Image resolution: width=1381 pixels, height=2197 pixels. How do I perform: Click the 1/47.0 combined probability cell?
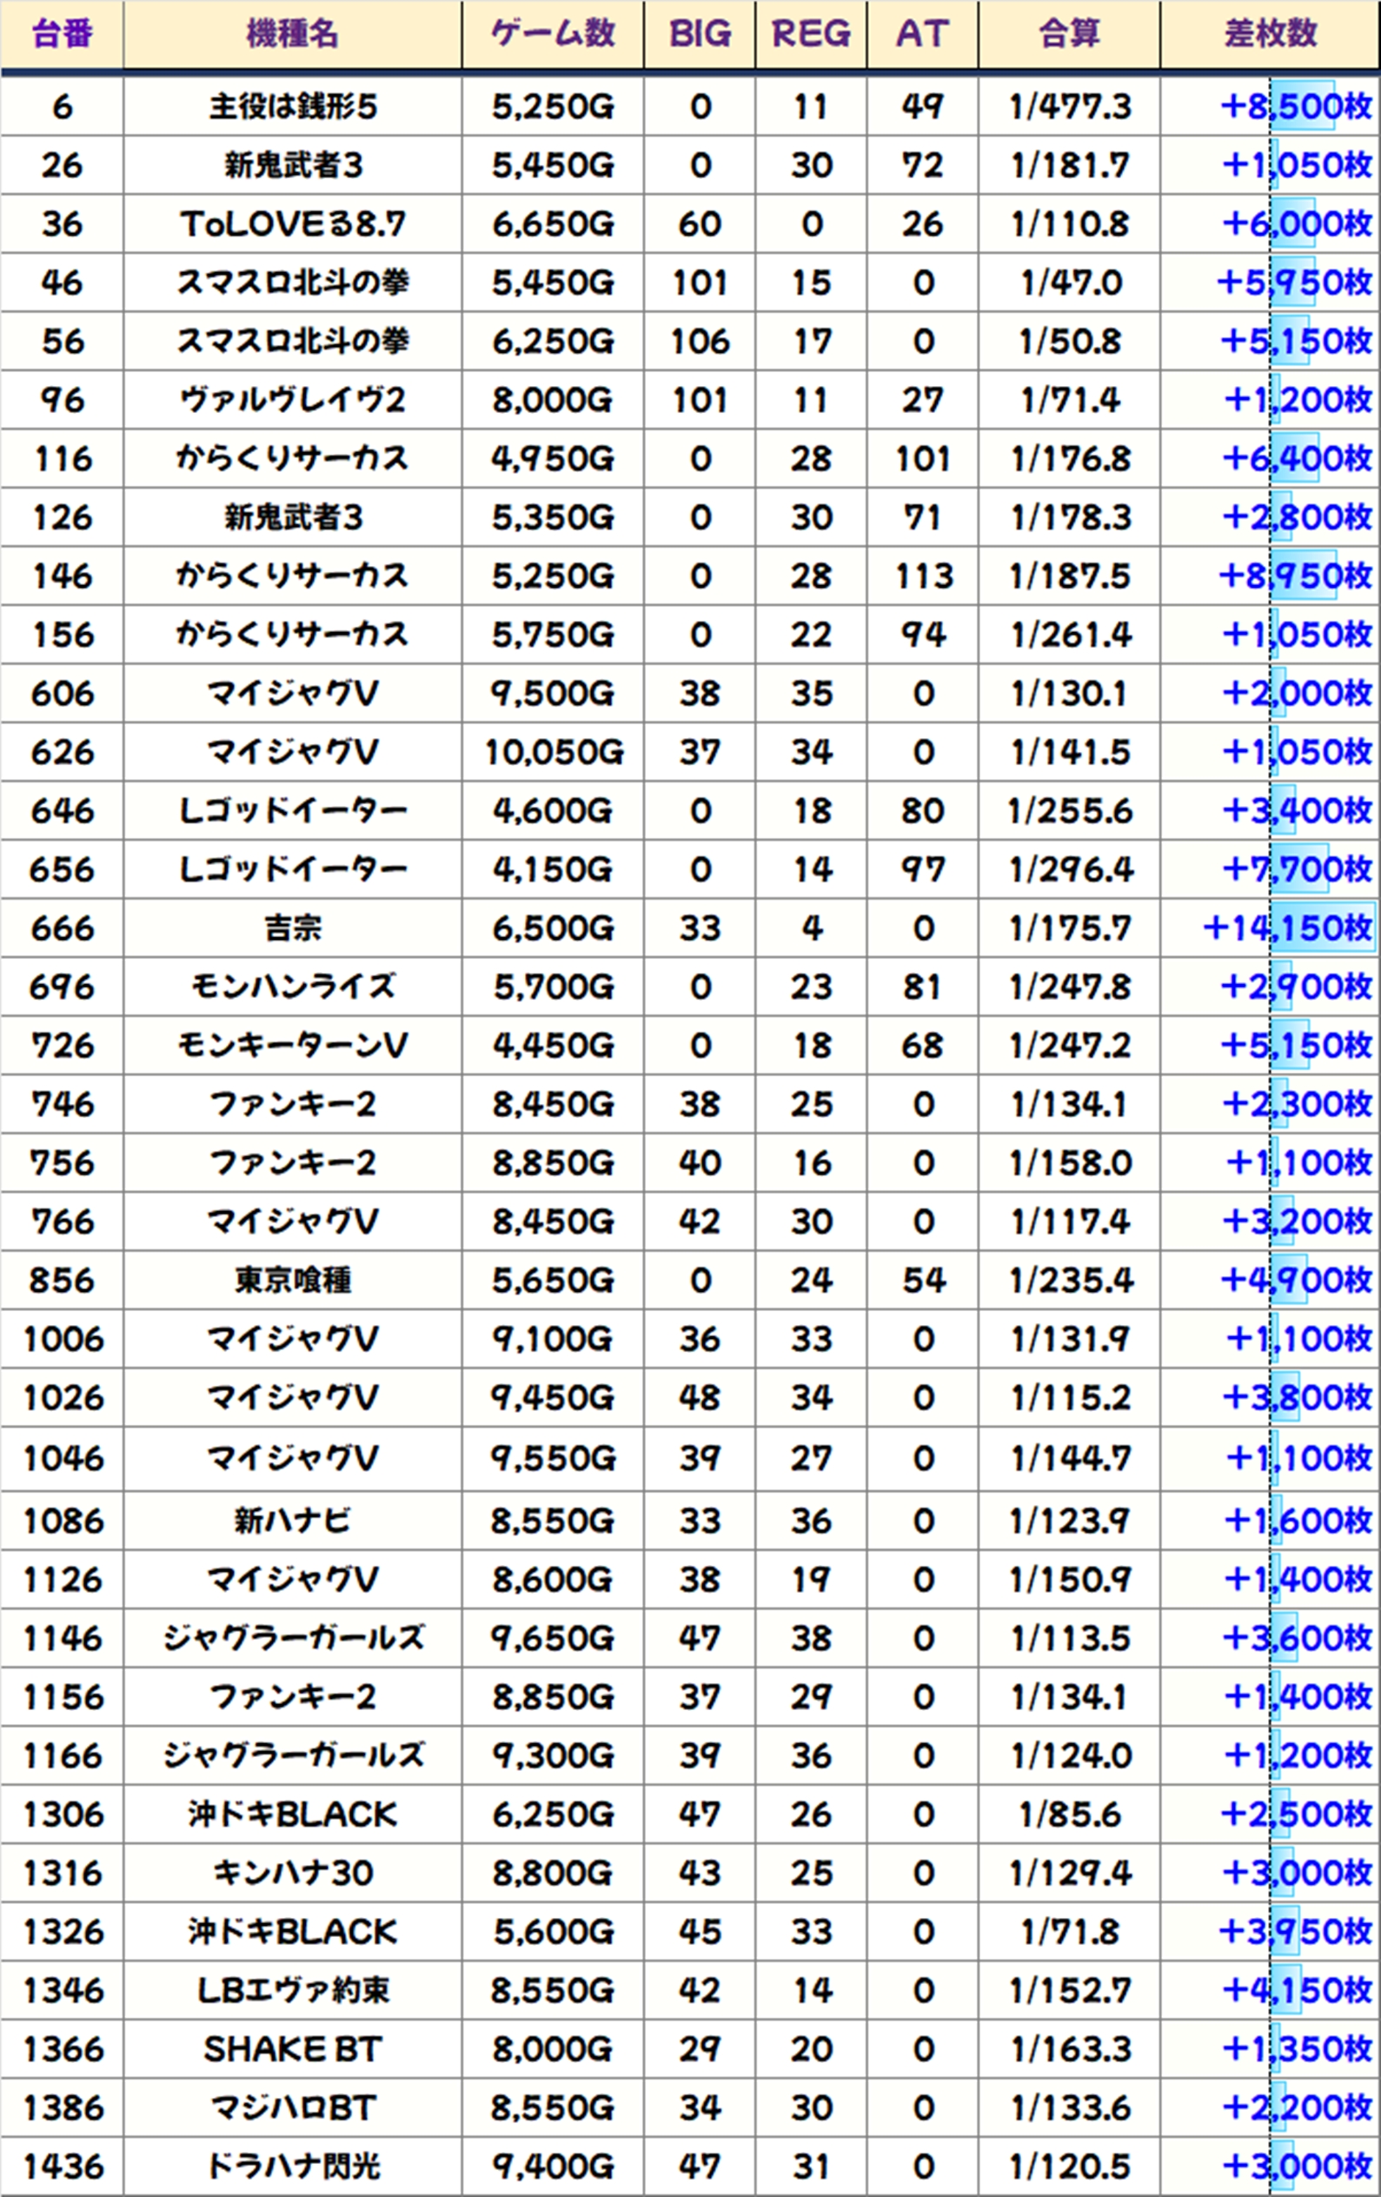coord(1069,283)
